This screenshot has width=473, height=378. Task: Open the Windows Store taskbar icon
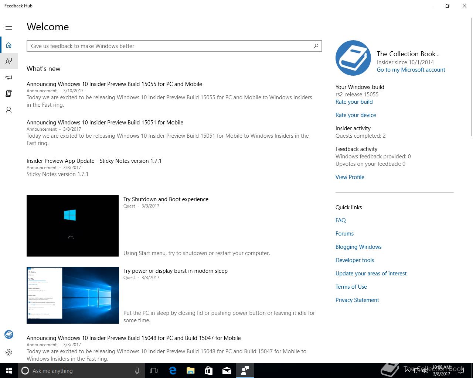pyautogui.click(x=209, y=371)
